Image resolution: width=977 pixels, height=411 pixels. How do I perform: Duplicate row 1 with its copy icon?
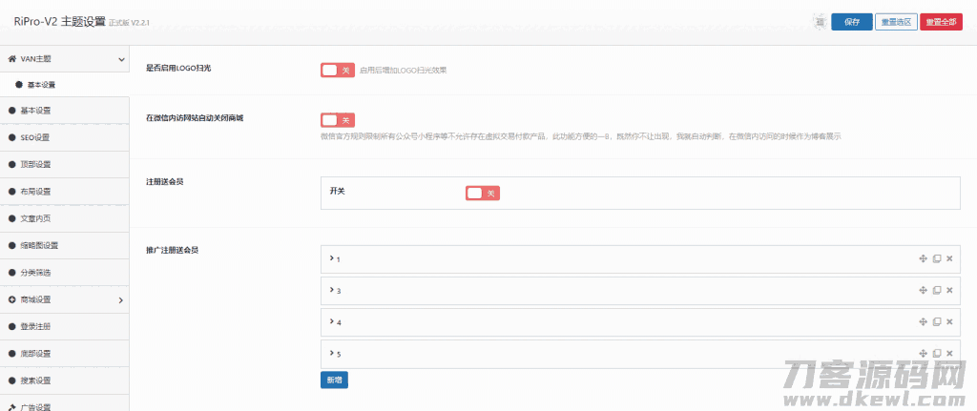[937, 258]
